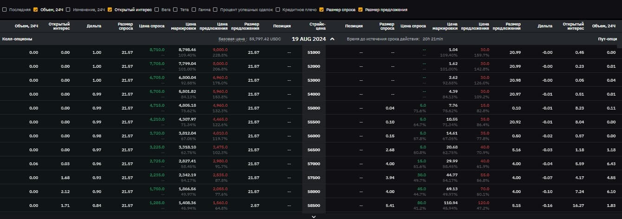Check the Процент успешных сделок option
Viewport: 622px width, 219px height.
[216, 9]
